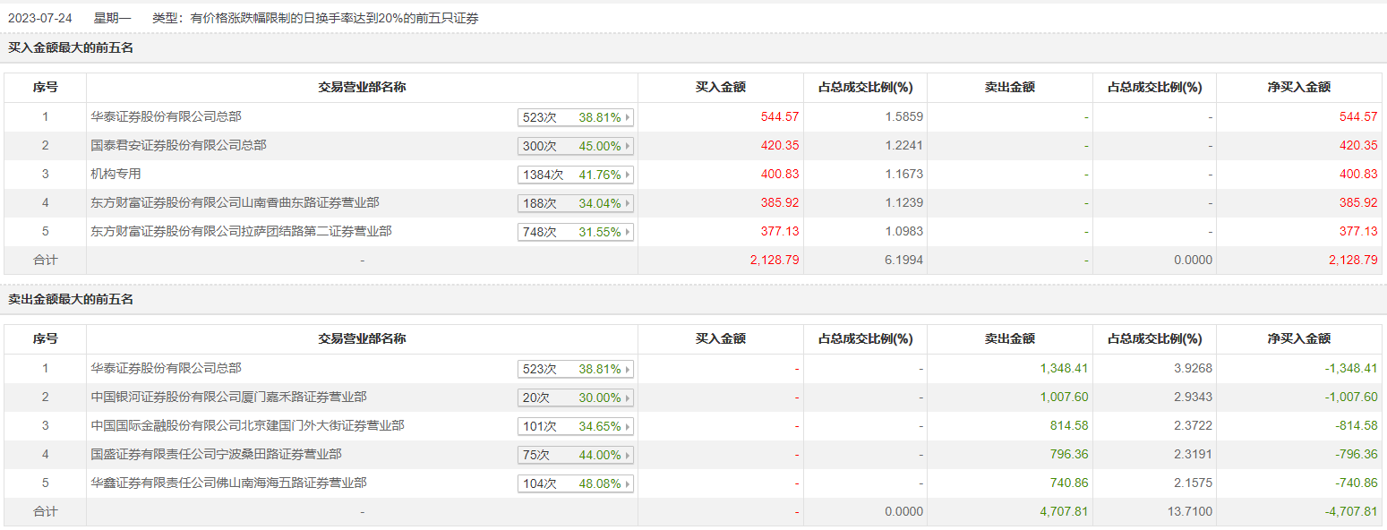Image resolution: width=1387 pixels, height=530 pixels.
Task: Click arrow beside 188次 34.04%
Action: point(628,203)
